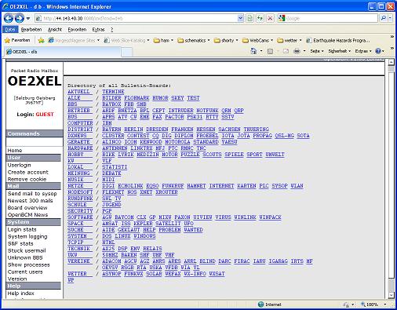Click the red Stop loading icon
The image size is (397, 310).
click(270, 18)
